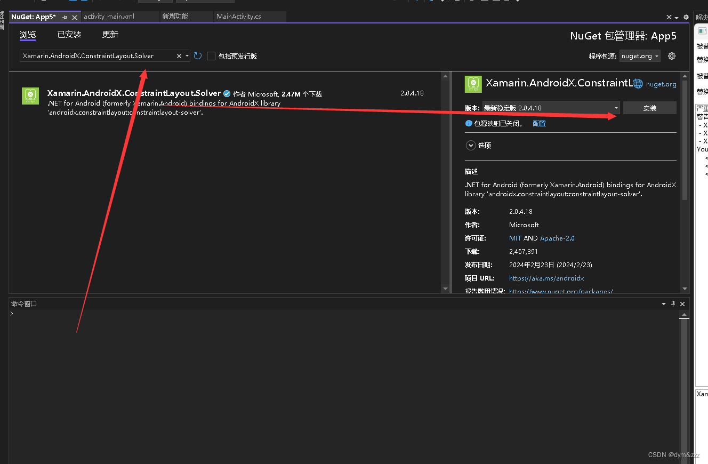Open the nuget.org link in details pane
708x464 pixels.
point(661,84)
